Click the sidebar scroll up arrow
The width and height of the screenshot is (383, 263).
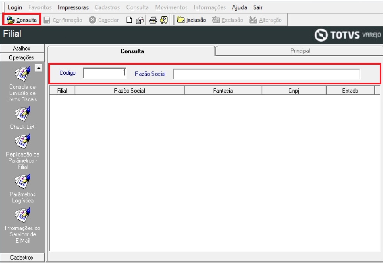tap(39, 68)
